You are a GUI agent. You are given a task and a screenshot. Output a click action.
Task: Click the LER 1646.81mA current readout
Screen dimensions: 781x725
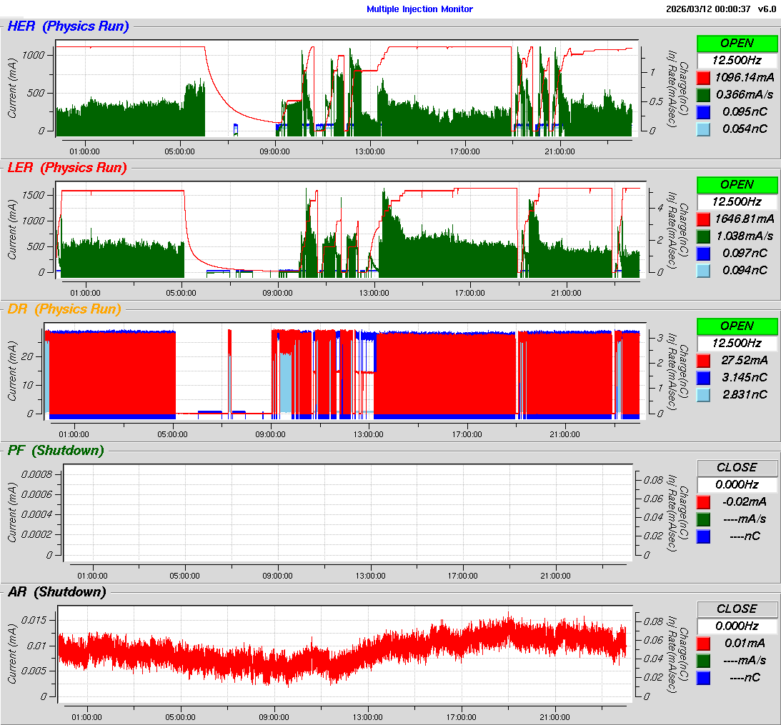747,219
